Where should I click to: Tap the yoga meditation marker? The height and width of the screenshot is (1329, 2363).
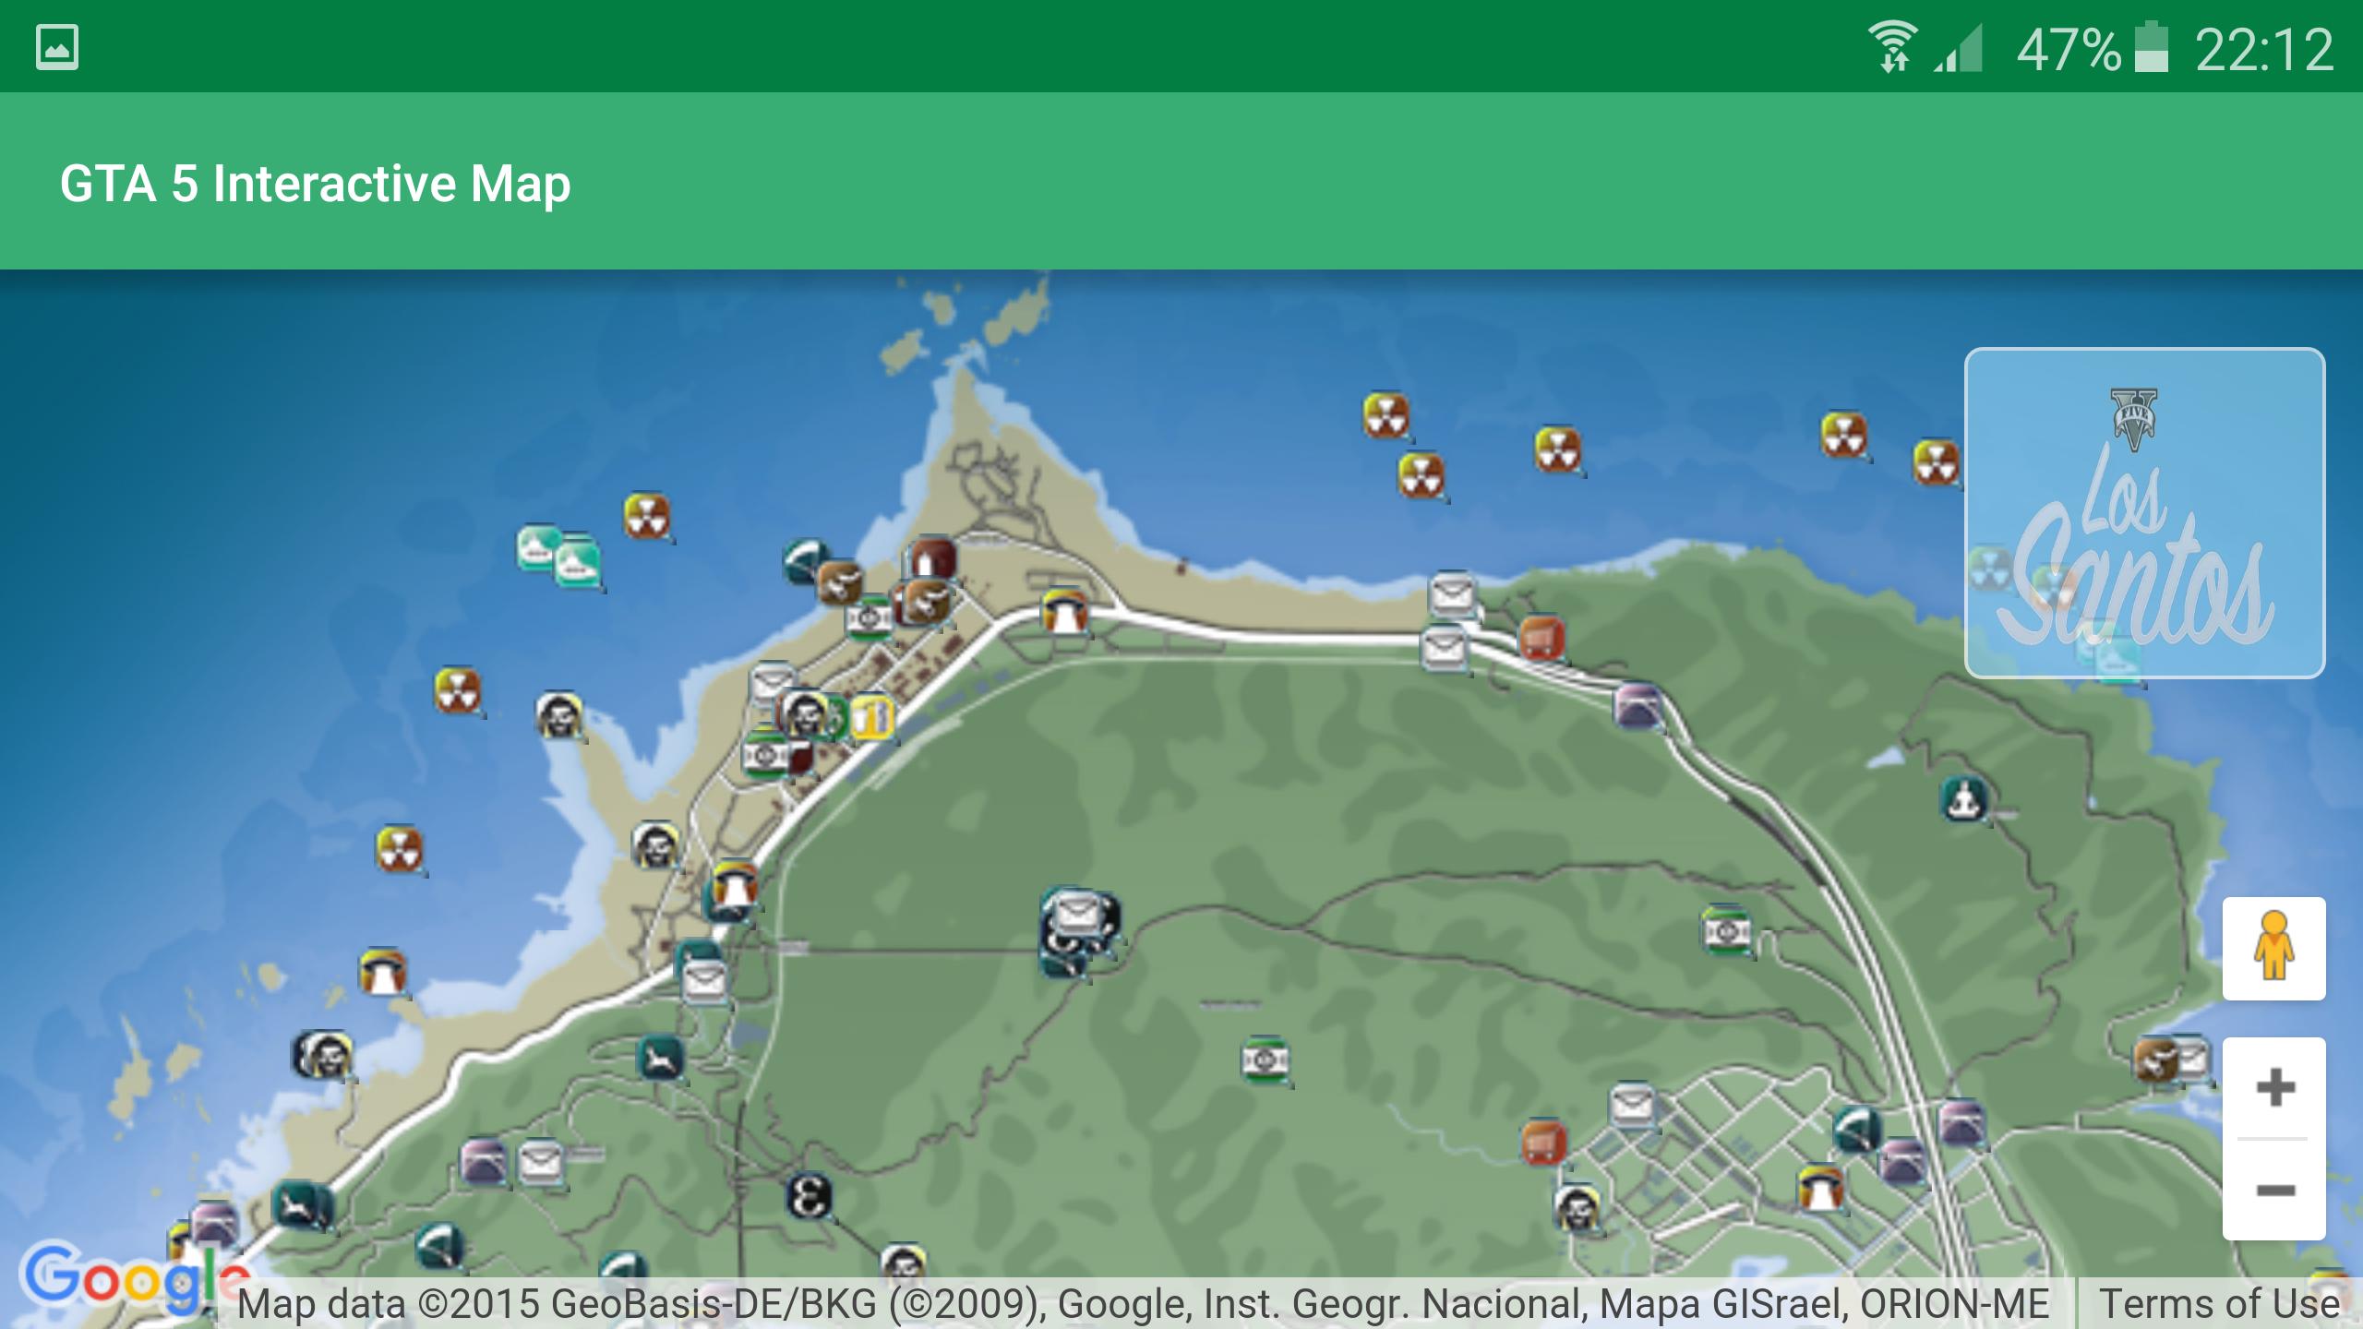coord(1964,799)
